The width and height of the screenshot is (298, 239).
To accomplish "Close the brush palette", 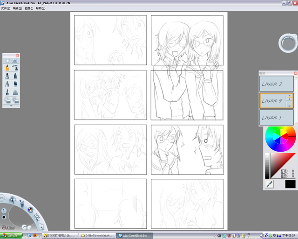I will click(x=17, y=56).
